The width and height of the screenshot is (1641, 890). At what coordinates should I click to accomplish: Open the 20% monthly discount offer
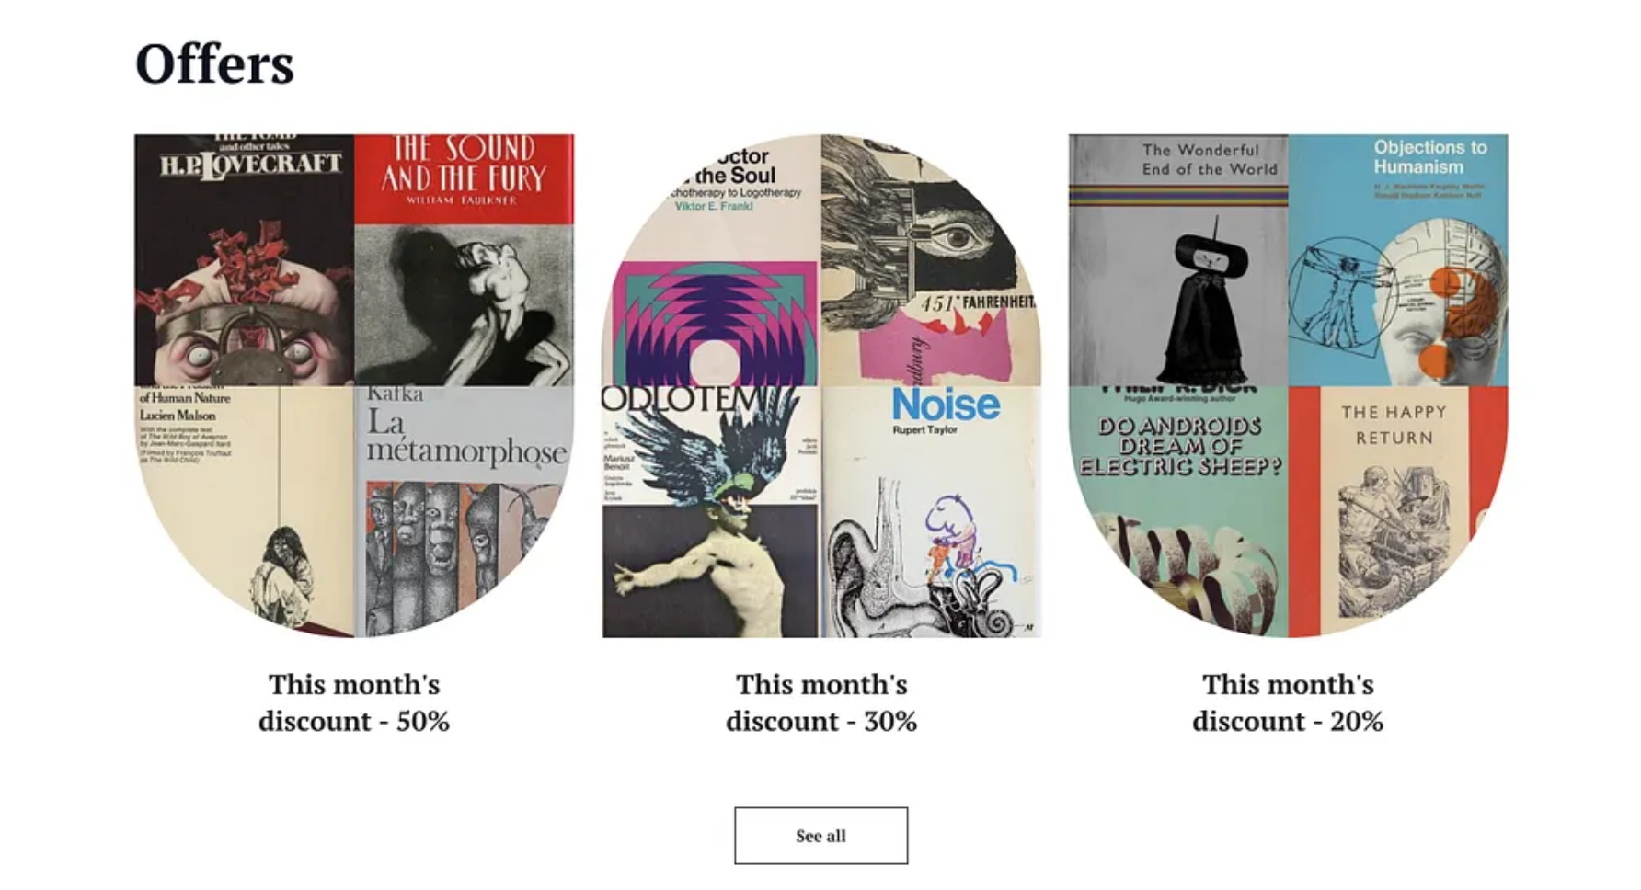click(1288, 702)
